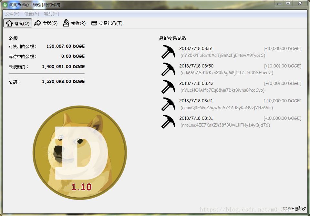Click the 等待中的余额 label
The height and width of the screenshot is (216, 310).
pyautogui.click(x=23, y=57)
